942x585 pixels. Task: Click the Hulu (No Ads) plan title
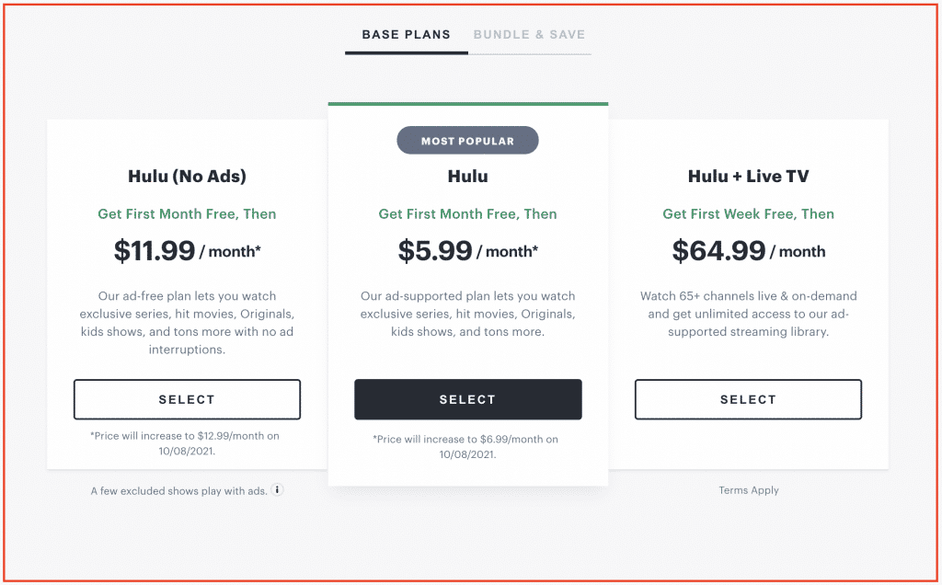coord(187,176)
